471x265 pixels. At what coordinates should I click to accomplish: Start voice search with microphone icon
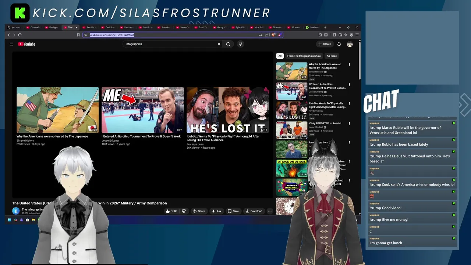click(x=240, y=44)
